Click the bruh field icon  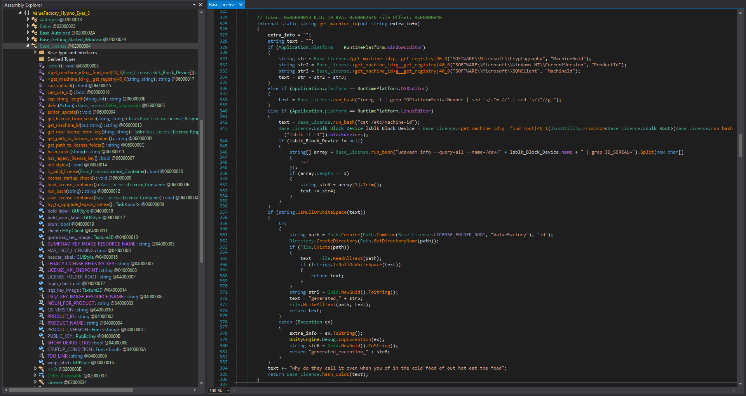pyautogui.click(x=42, y=224)
